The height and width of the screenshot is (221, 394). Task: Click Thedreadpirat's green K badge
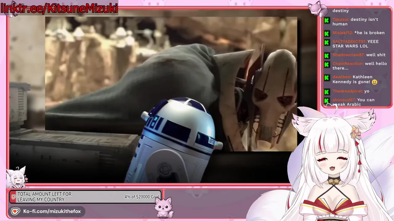[x=327, y=92]
